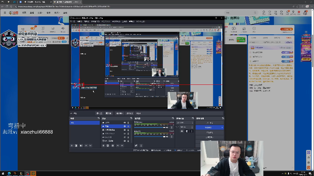Toggle hidden eye of the fourth source row
This screenshot has width=314, height=176.
(125, 133)
